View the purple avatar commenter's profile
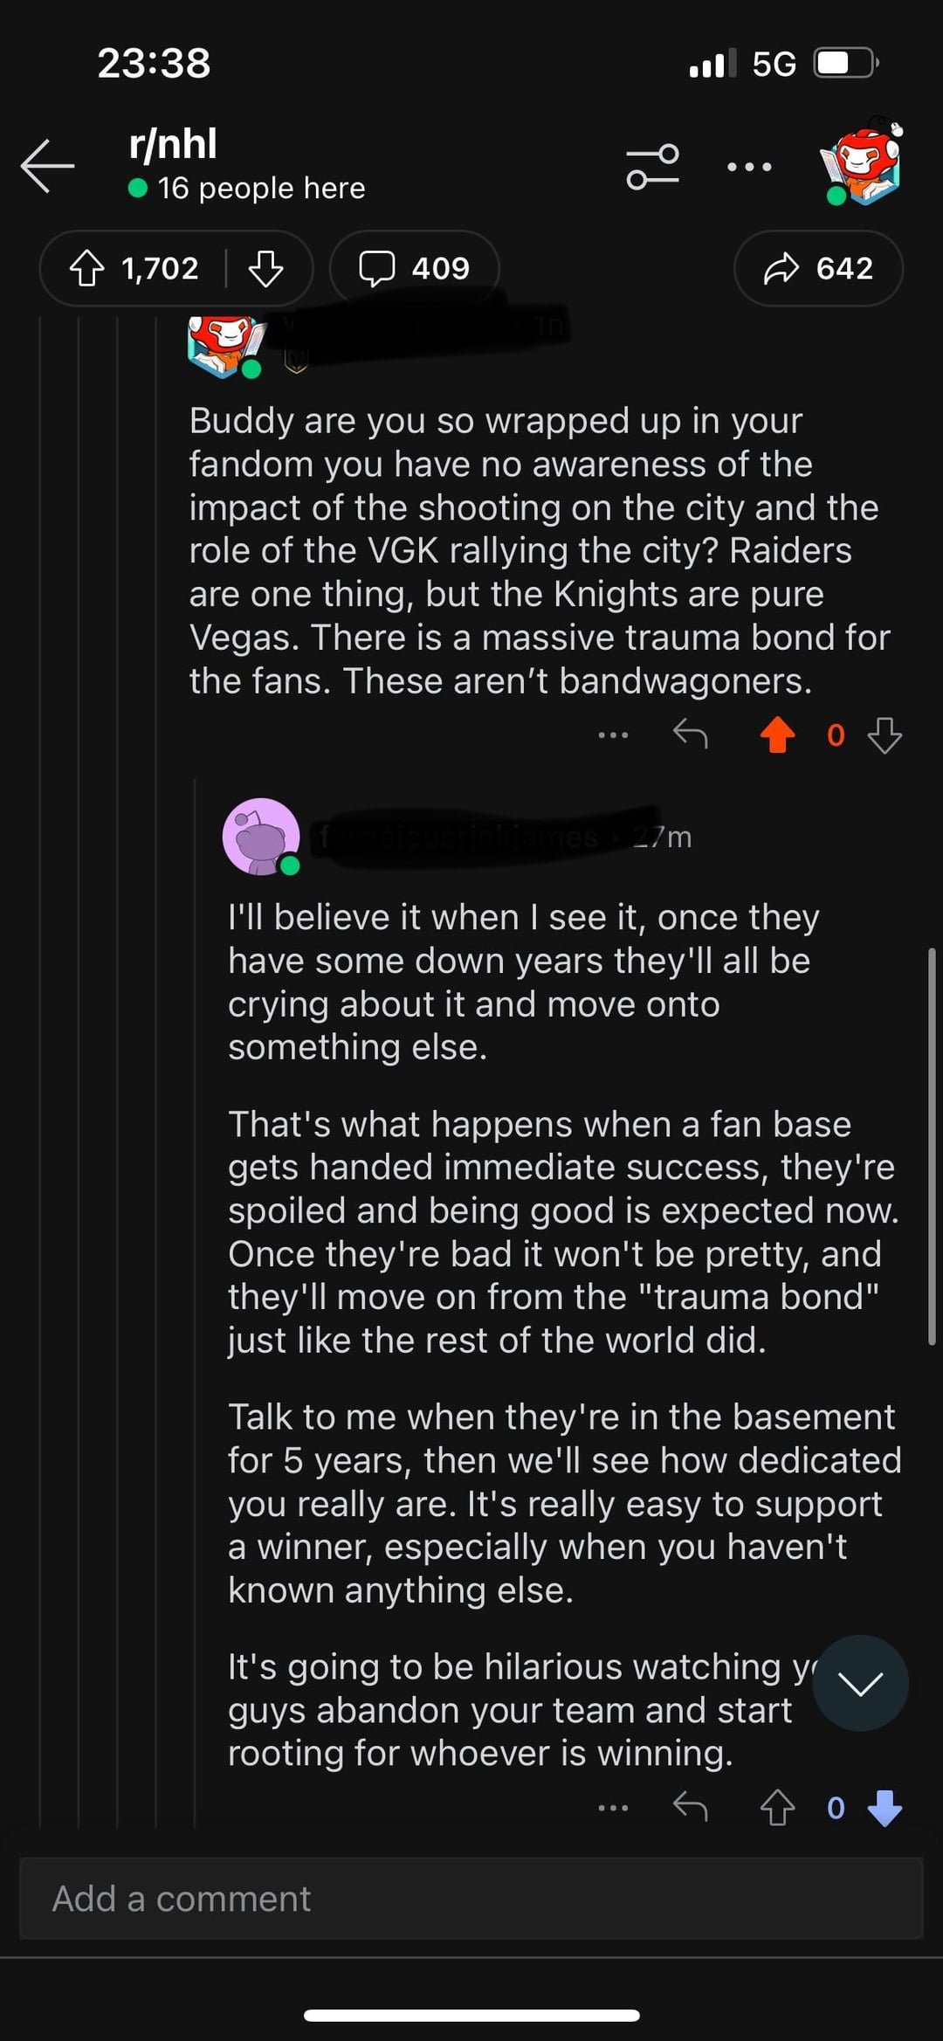Viewport: 943px width, 2041px height. 261,836
